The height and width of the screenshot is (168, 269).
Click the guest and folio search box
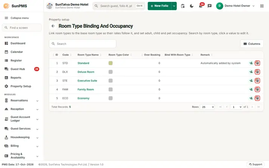point(119,6)
